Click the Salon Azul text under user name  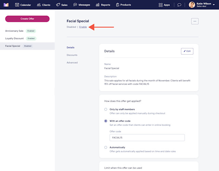[202, 6]
